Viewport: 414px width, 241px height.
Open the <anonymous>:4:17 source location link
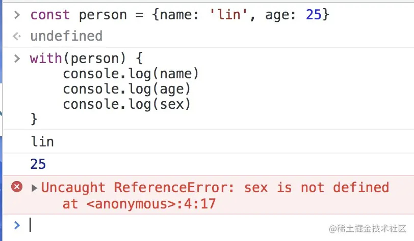pos(151,204)
